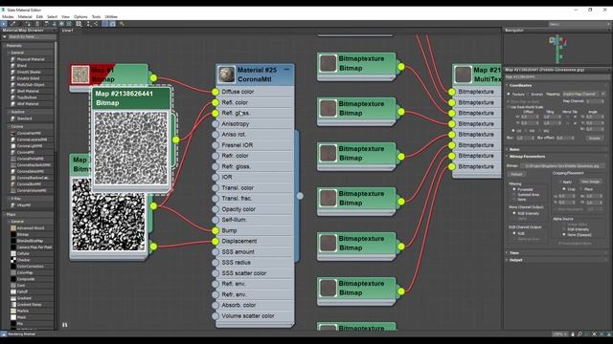Enable Use Real-World Scale checkbox

509,107
